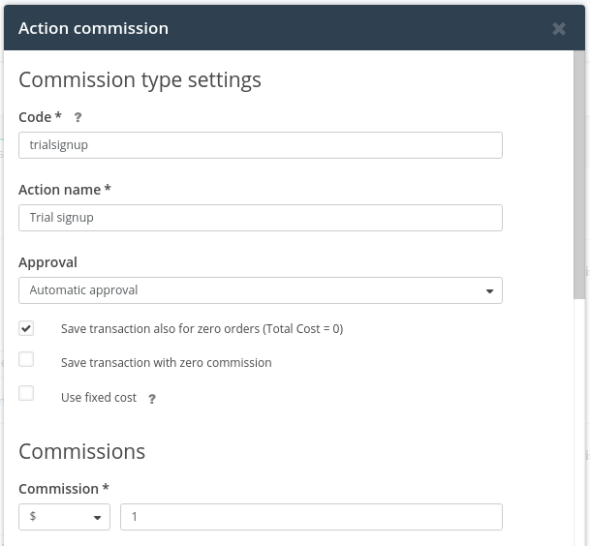Image resolution: width=590 pixels, height=546 pixels.
Task: Uncheck Save transaction also for zero orders
Action: [x=26, y=328]
